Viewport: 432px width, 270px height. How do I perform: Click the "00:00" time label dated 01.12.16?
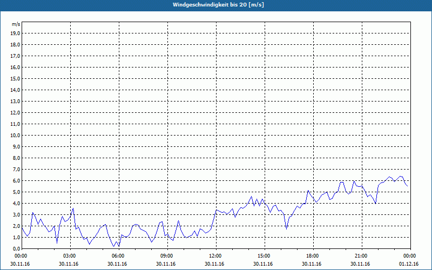410,256
